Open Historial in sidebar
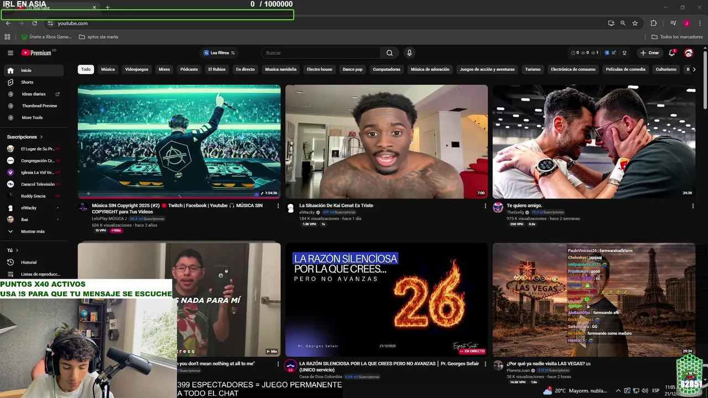Image resolution: width=708 pixels, height=398 pixels. pos(34,263)
